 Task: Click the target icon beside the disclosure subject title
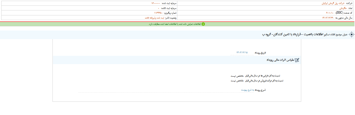click(x=352, y=35)
